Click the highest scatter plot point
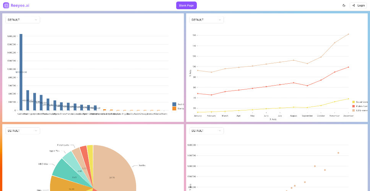370x191 pixels. click(338, 153)
